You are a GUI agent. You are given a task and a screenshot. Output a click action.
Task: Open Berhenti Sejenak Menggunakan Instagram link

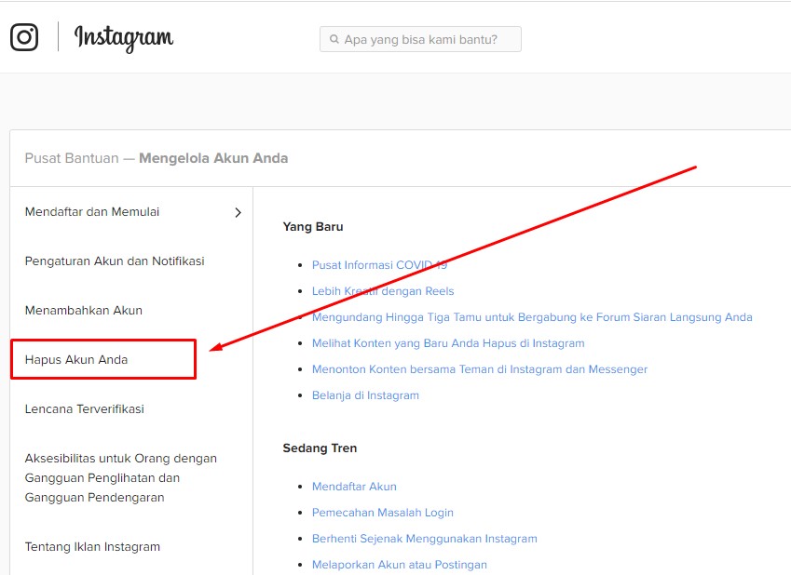424,539
